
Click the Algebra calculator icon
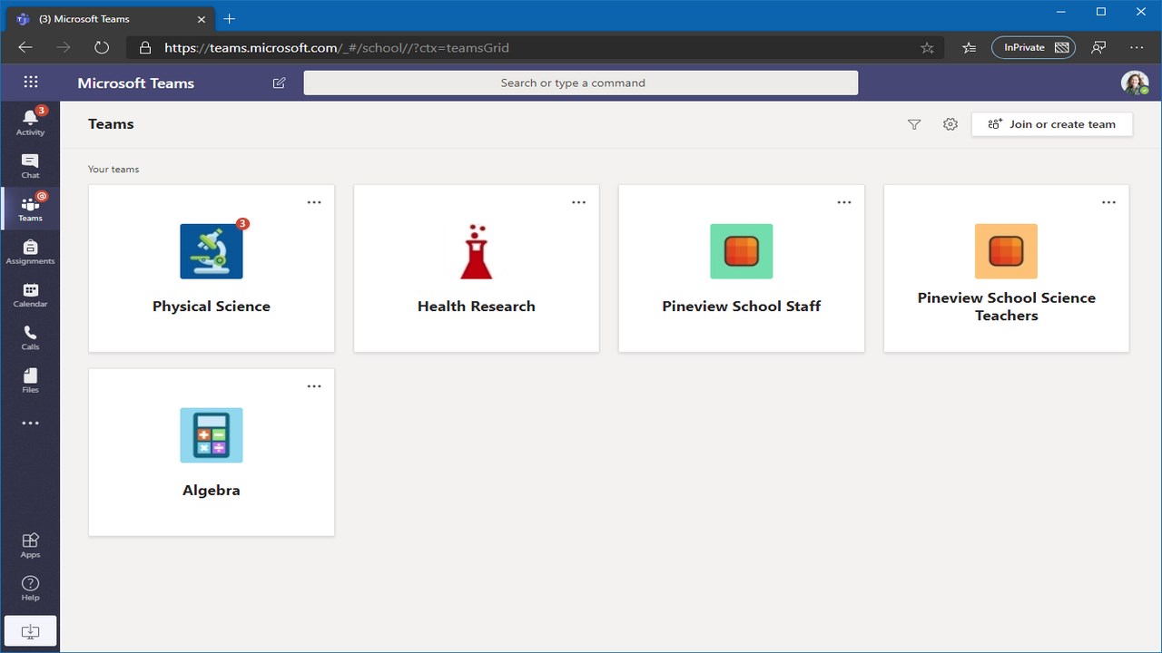point(212,435)
